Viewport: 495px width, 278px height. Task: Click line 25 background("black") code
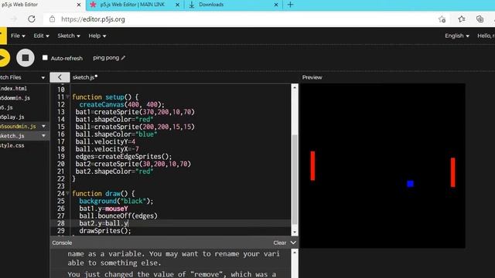tap(116, 201)
